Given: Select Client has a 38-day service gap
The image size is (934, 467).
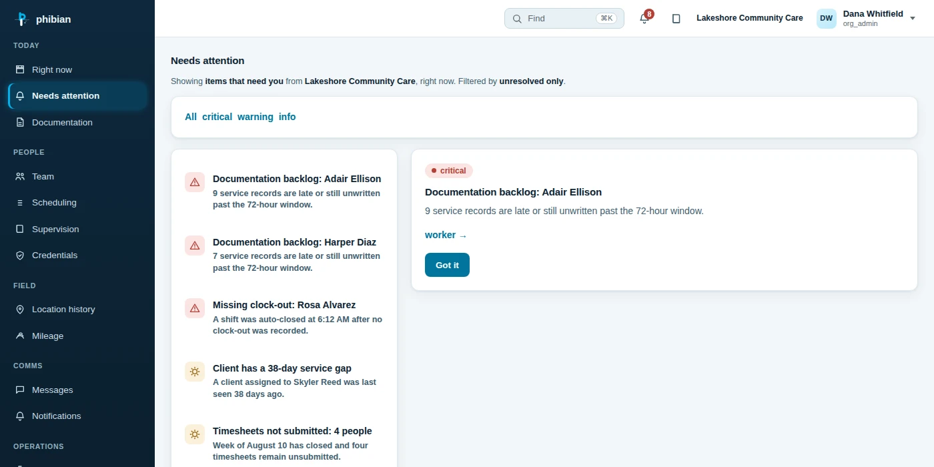Looking at the screenshot, I should (284, 381).
